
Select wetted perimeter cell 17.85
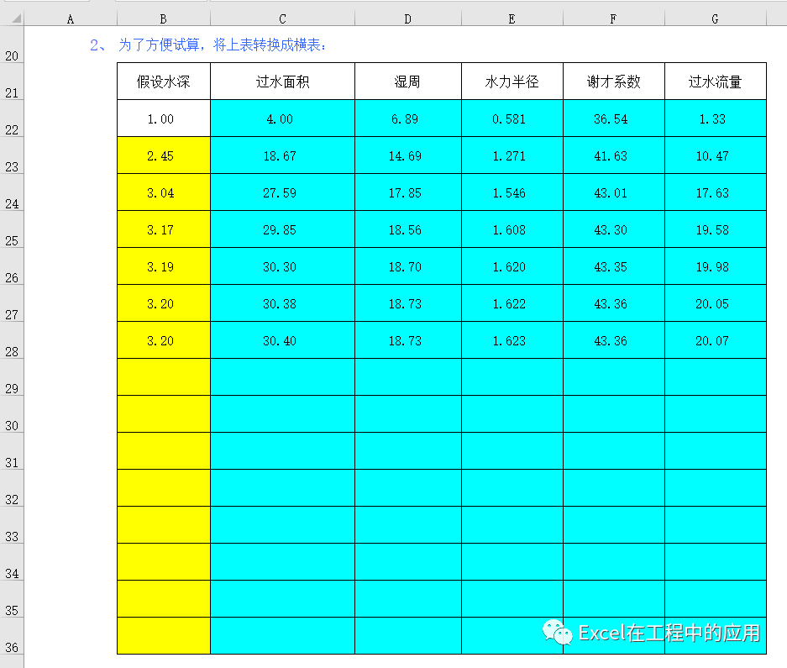(x=408, y=193)
